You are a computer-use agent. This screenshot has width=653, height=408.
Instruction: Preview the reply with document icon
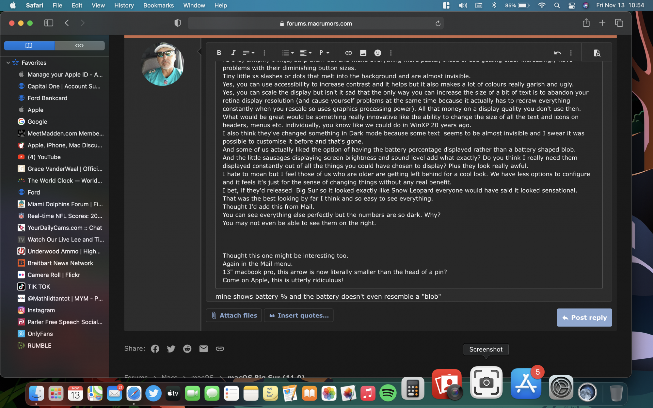pos(597,53)
